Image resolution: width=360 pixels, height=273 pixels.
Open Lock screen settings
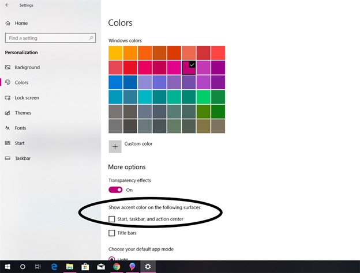(22, 98)
